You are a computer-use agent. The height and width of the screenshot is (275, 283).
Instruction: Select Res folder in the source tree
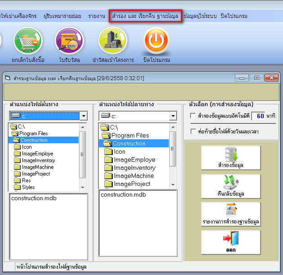coord(22,180)
